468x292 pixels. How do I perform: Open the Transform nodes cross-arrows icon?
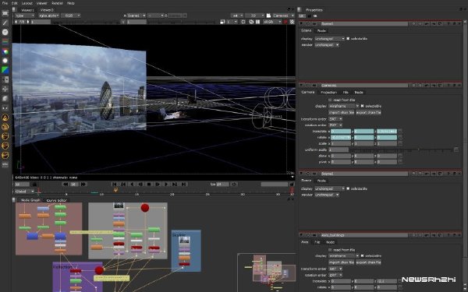(x=5, y=89)
